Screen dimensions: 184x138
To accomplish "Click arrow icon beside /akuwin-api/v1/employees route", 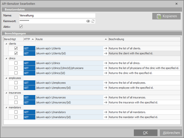I will 105,83.
